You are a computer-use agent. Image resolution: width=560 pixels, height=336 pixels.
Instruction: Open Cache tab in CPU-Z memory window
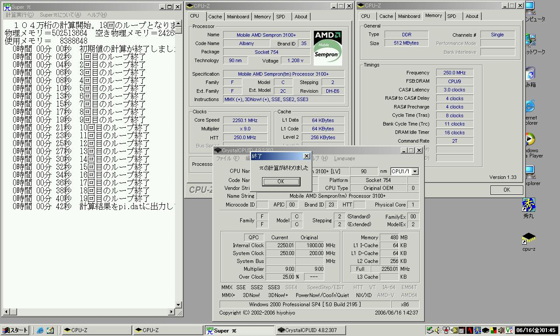point(386,16)
